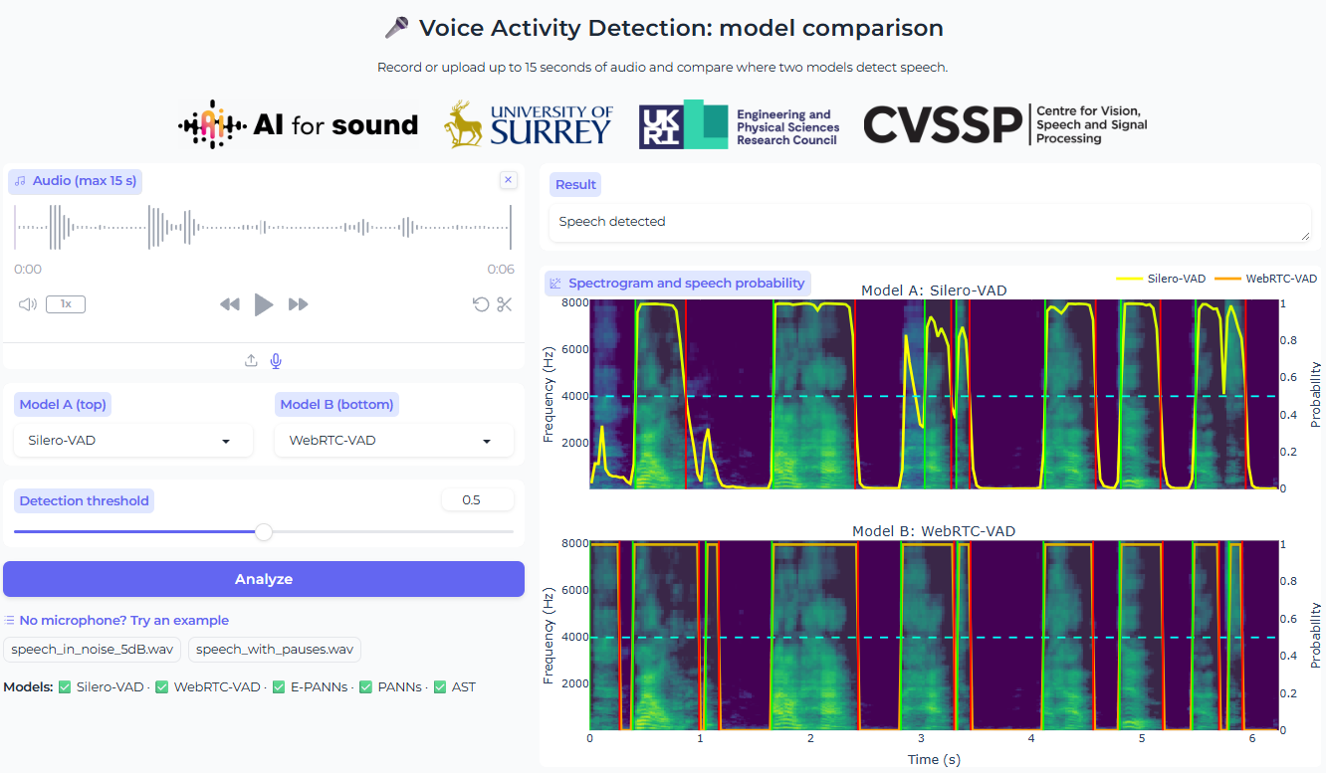Open the Model B (bottom) dropdown
The height and width of the screenshot is (773, 1326).
coord(394,441)
